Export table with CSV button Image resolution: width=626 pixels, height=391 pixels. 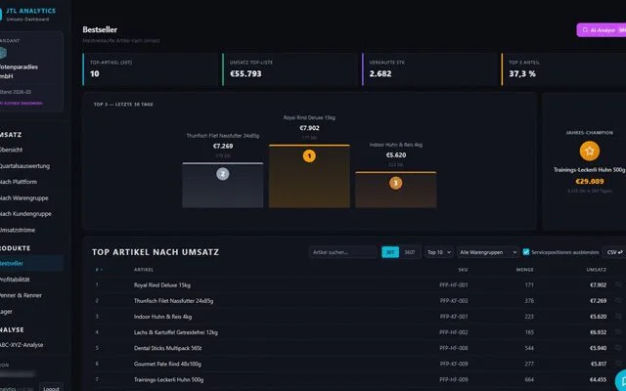(613, 251)
